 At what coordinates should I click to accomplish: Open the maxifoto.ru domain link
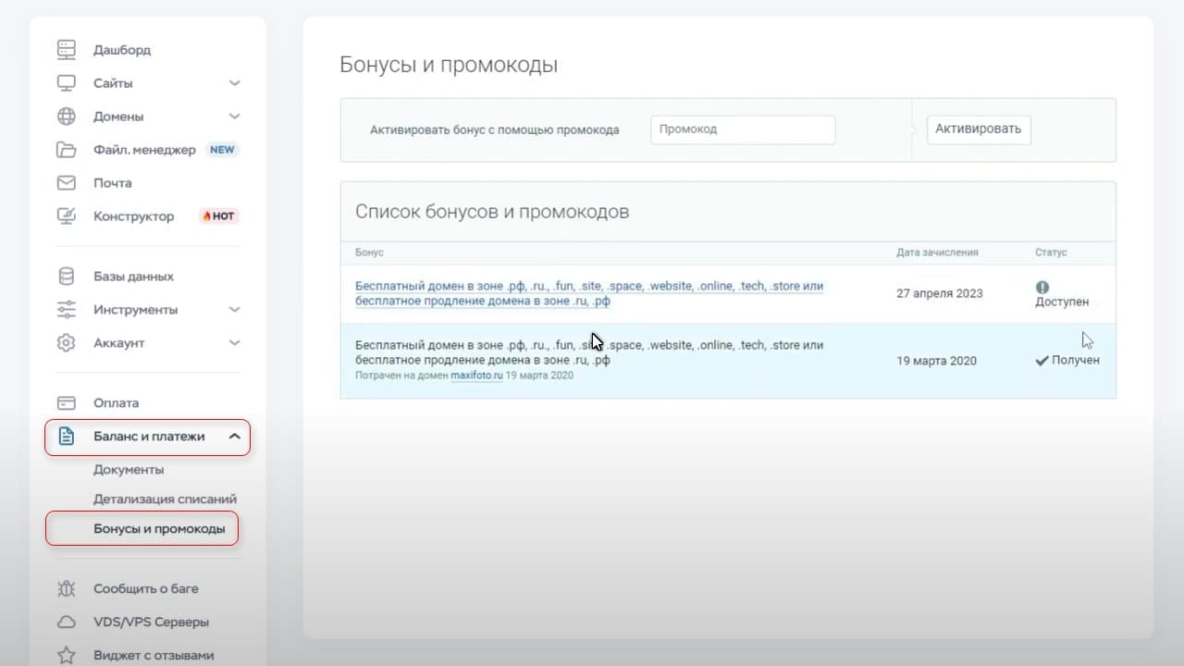click(x=476, y=376)
